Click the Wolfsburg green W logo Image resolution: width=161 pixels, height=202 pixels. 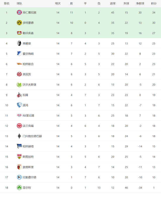tap(19, 84)
